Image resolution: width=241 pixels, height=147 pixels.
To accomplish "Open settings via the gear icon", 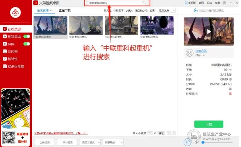I will pos(224,3).
